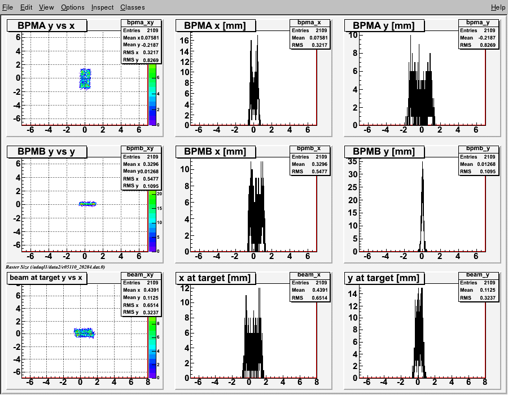Open the Inspect menu
The width and height of the screenshot is (508, 395).
[102, 7]
